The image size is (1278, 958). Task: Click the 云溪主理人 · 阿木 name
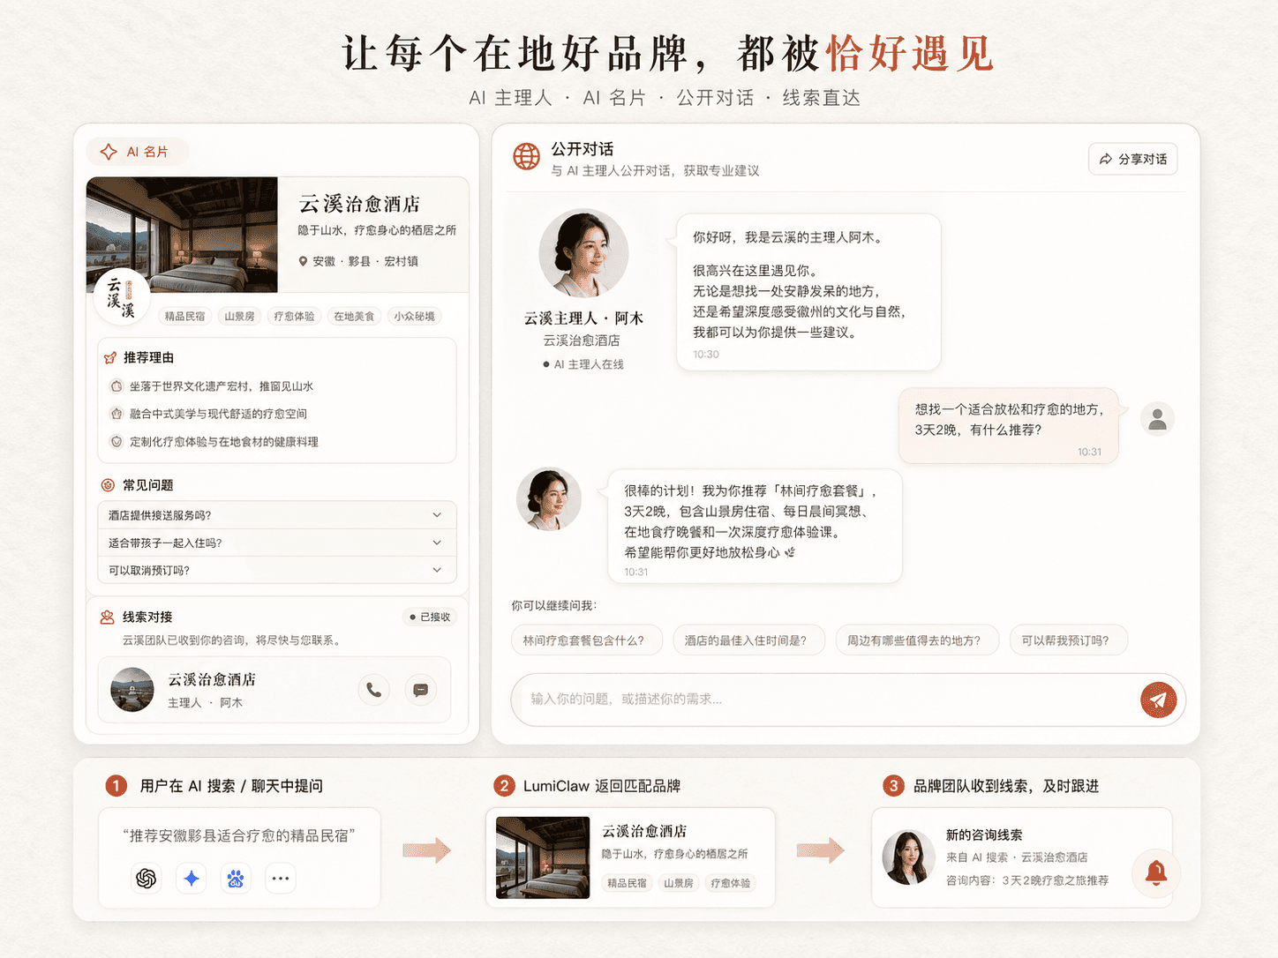coord(583,318)
